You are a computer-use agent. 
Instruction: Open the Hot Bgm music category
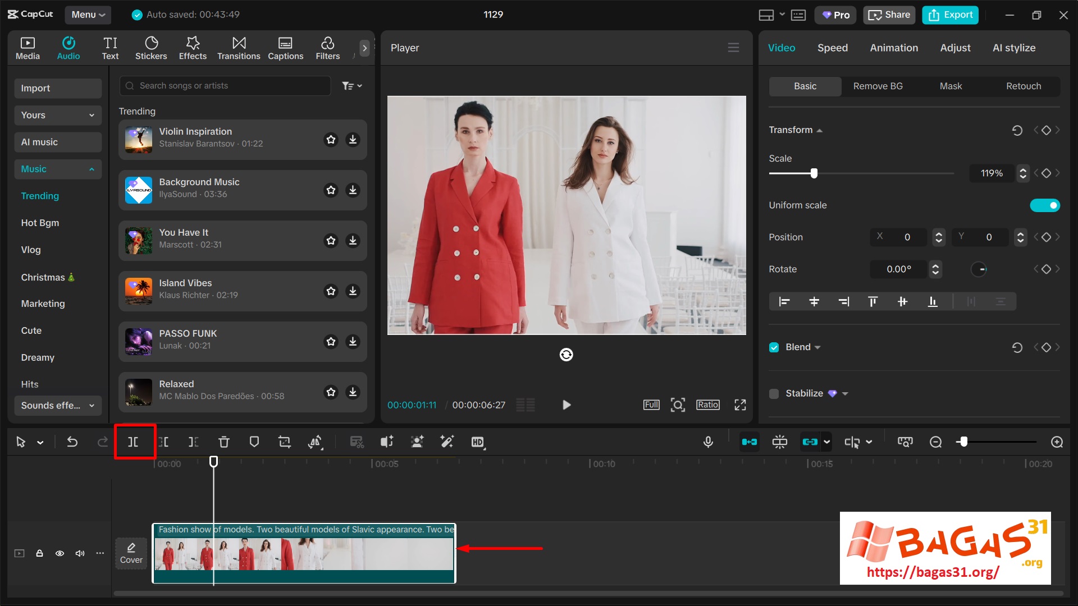click(x=40, y=223)
